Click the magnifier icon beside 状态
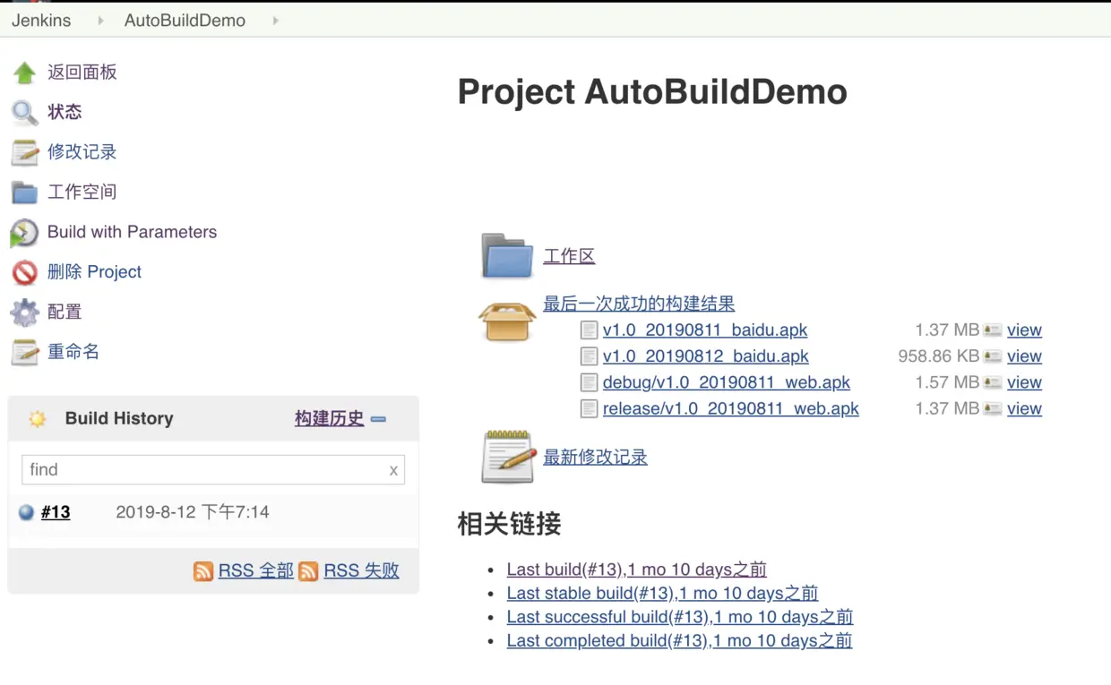This screenshot has width=1111, height=685. [24, 113]
